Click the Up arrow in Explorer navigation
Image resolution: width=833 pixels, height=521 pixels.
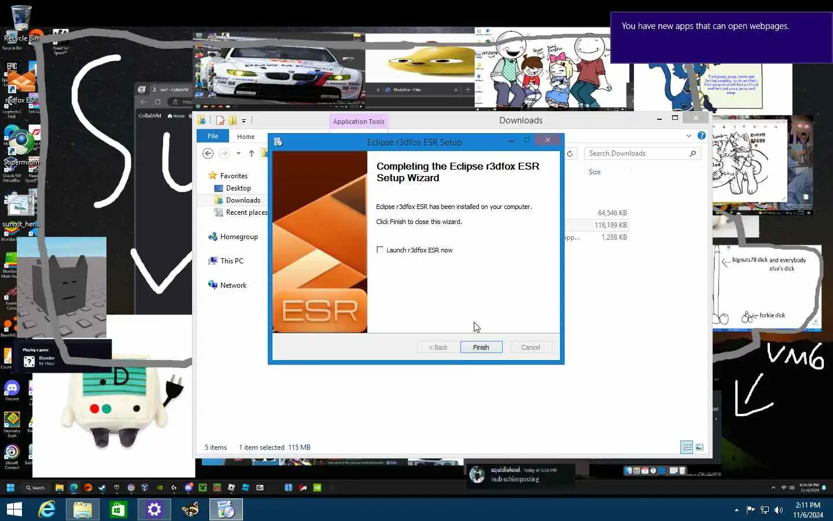(x=252, y=153)
